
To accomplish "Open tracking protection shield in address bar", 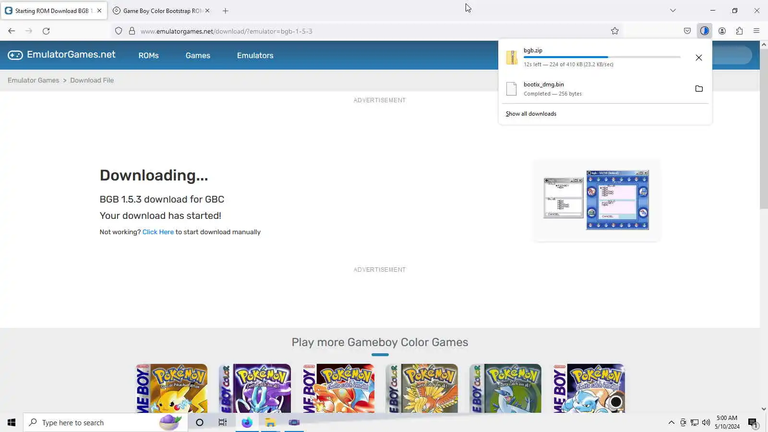I will tap(119, 31).
